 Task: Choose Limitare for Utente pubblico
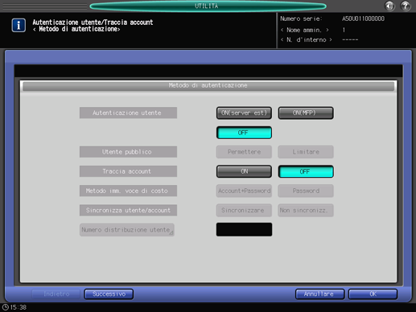[306, 152]
